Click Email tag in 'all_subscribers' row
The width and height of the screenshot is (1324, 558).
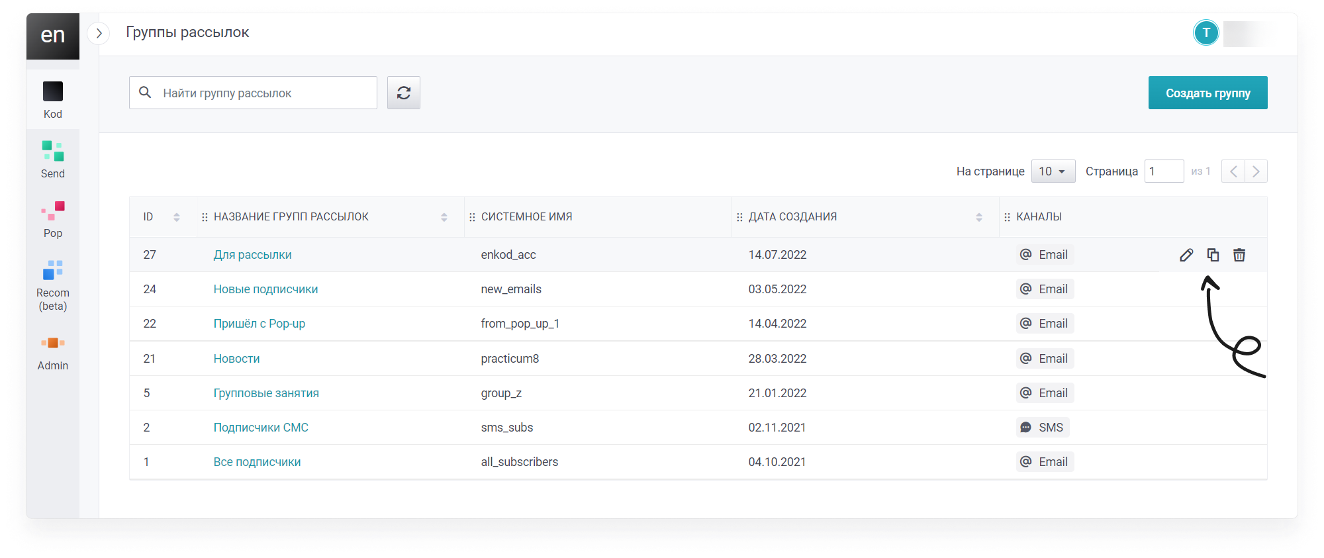click(1045, 462)
